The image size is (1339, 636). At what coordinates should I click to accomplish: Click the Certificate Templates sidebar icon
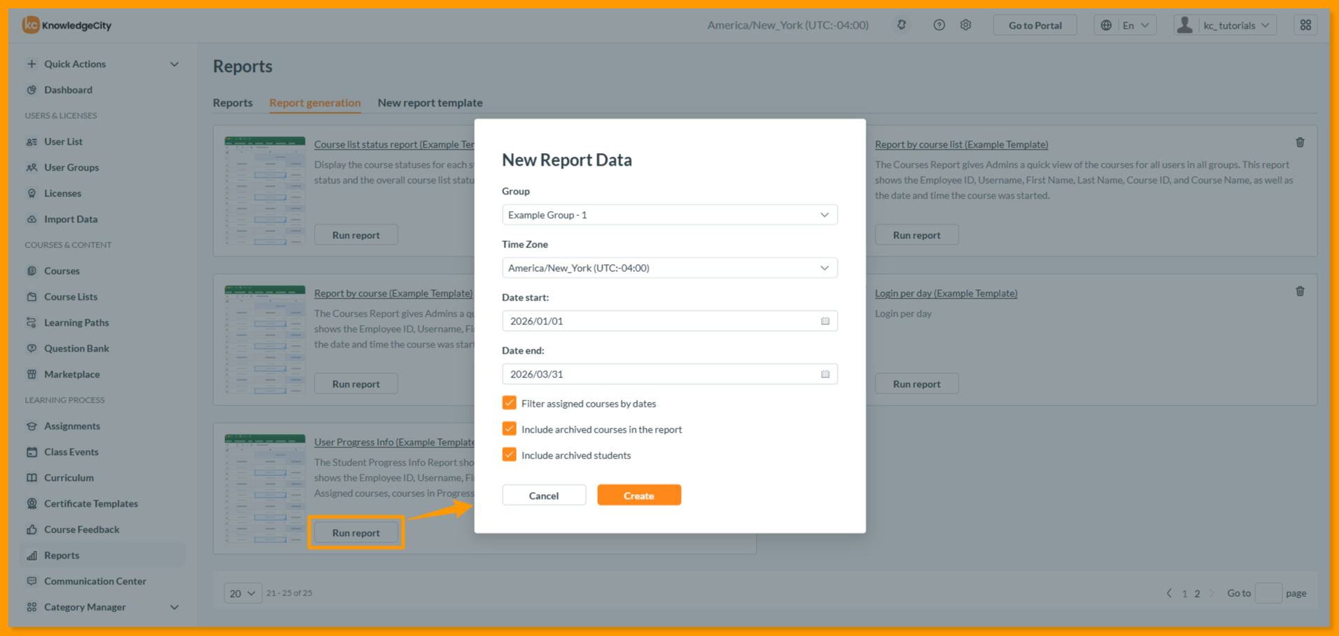(31, 503)
